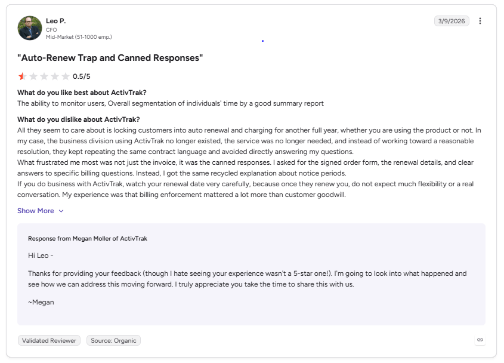Expand the review with Show More
The height and width of the screenshot is (363, 504).
36,211
